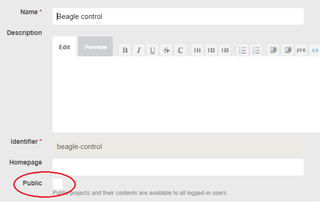Insert code highlight with angle brackets icon
Screen dimensions: 326x210
[315, 50]
